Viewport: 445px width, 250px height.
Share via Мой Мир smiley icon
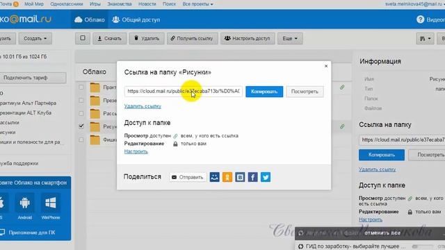215,177
